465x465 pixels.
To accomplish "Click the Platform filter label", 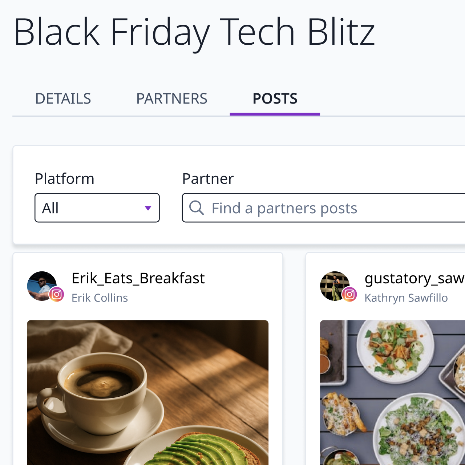I will [x=65, y=179].
